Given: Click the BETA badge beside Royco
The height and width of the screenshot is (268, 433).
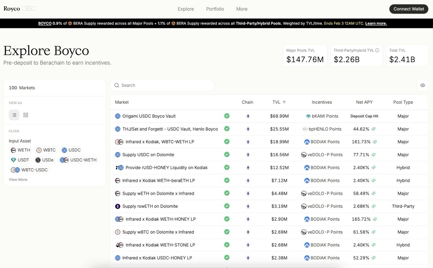Looking at the screenshot, I should [29, 9].
